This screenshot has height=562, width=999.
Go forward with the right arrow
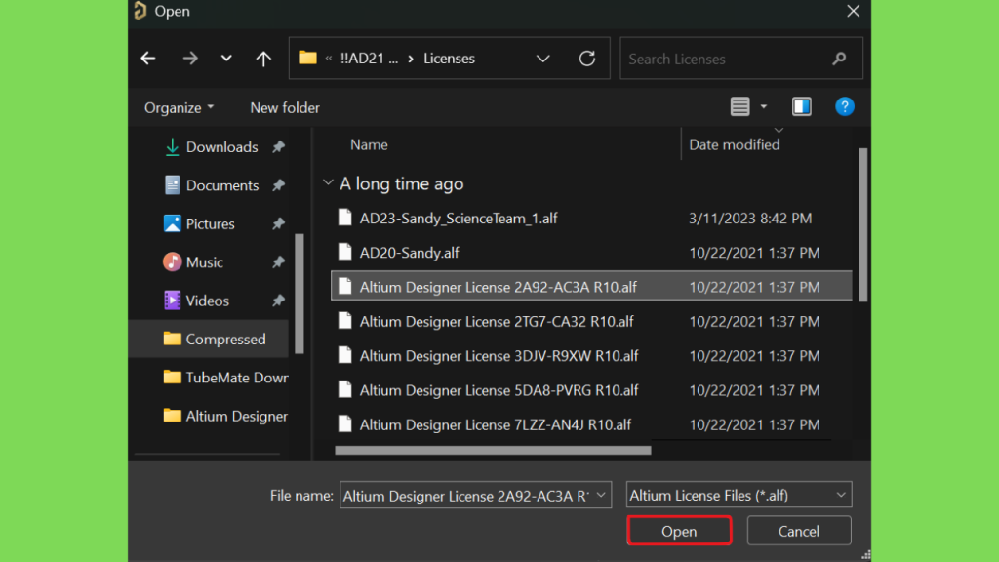pos(190,59)
